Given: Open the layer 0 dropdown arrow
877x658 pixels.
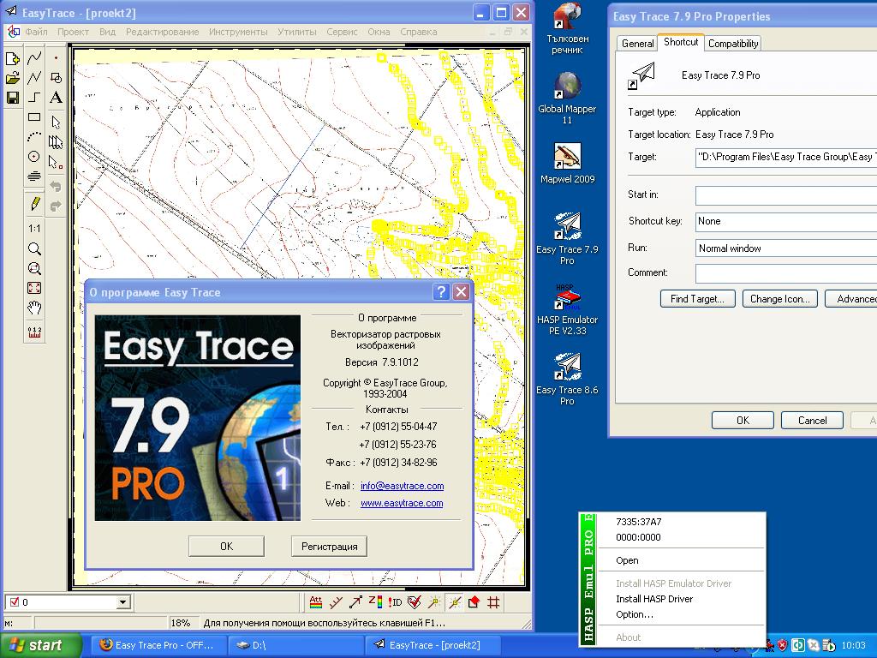Looking at the screenshot, I should 123,602.
